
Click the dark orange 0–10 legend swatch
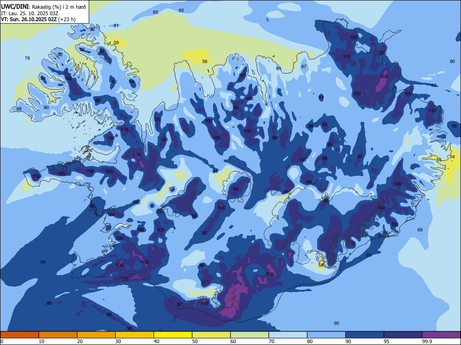[x=19, y=335]
